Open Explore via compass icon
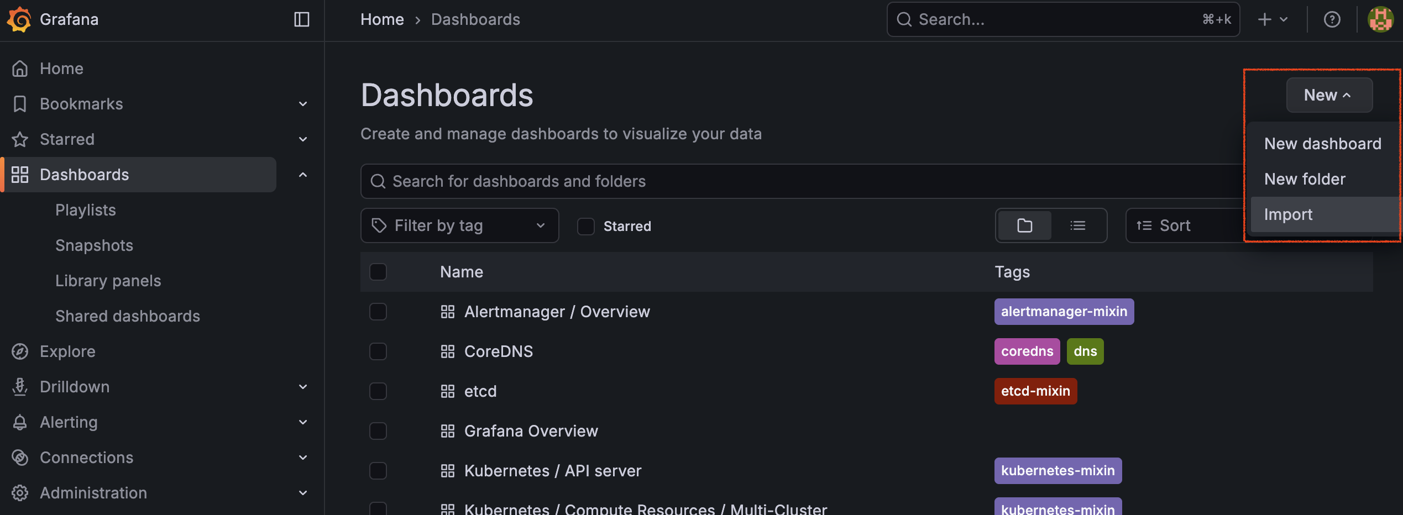Screen dimensions: 1403x515 20,351
